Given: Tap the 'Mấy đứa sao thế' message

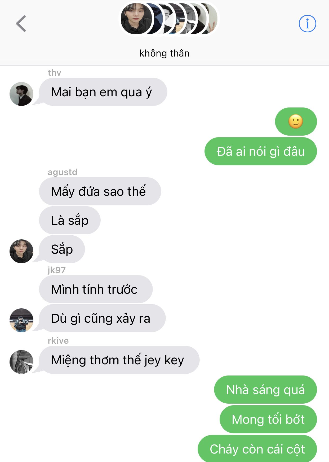Looking at the screenshot, I should coord(100,191).
